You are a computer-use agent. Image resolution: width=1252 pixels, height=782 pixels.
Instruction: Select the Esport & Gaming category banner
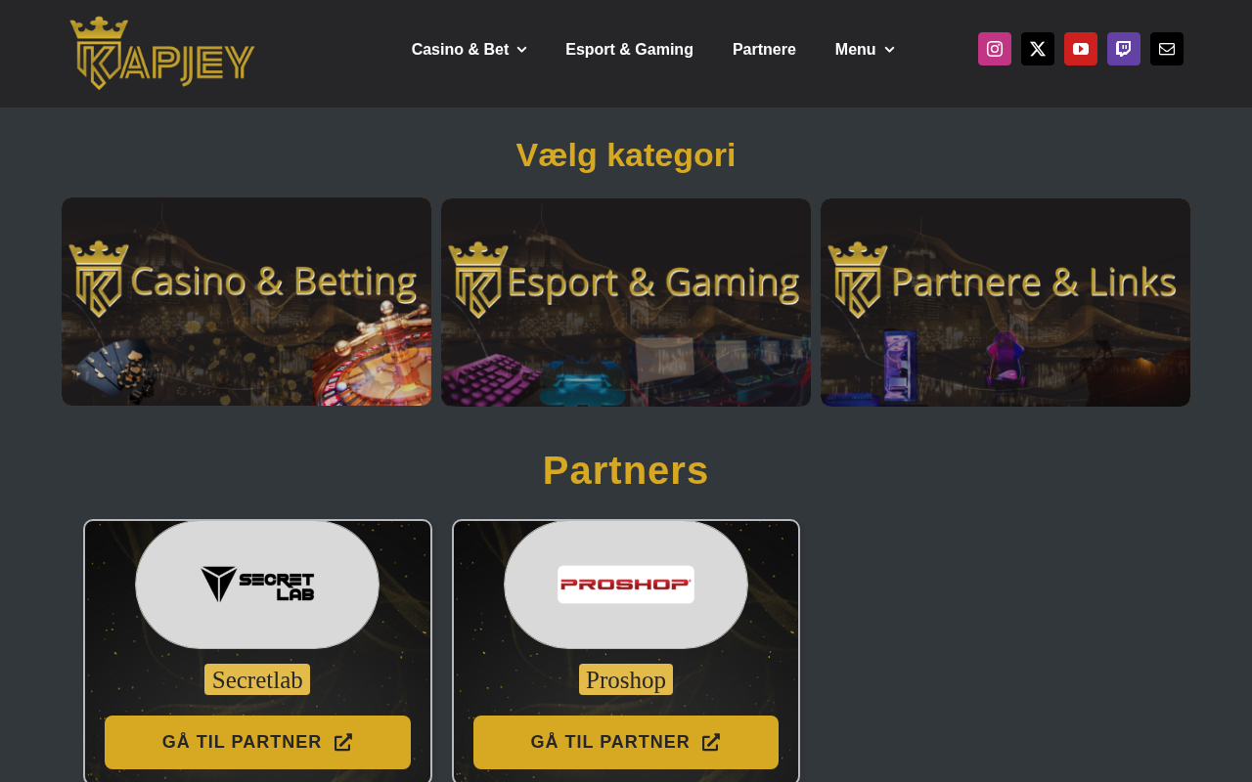coord(626,302)
